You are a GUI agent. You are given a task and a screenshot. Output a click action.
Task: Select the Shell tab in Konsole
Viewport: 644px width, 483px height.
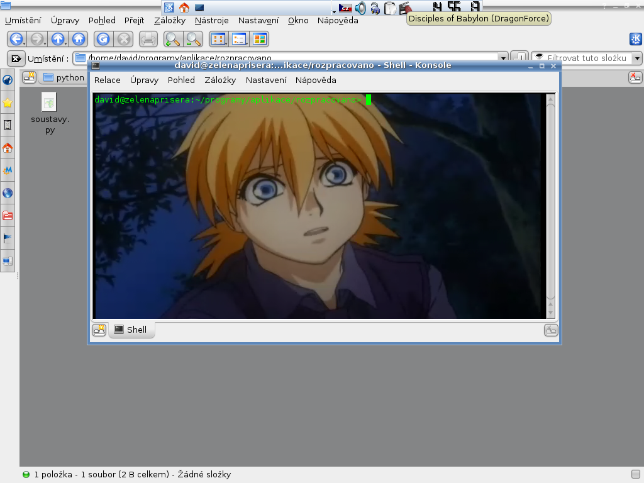click(x=131, y=330)
